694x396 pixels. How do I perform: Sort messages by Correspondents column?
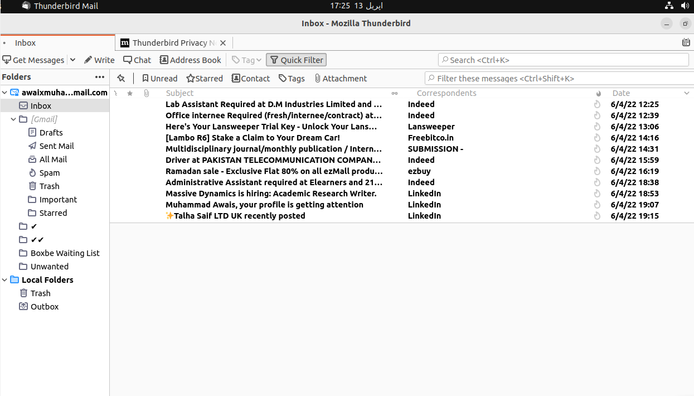[447, 93]
